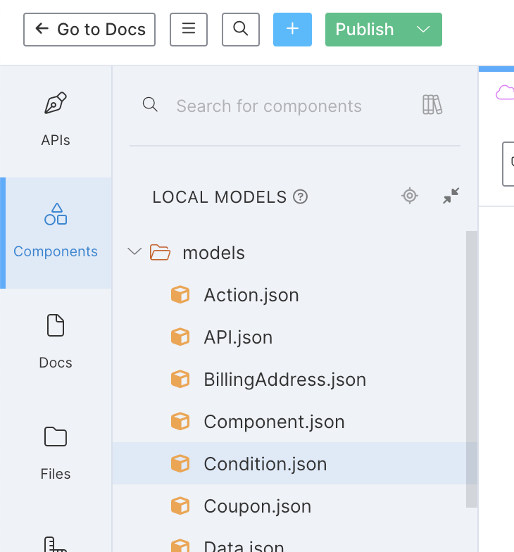Screen dimensions: 514x552
Task: Click the hamburger menu icon
Action: click(x=189, y=29)
